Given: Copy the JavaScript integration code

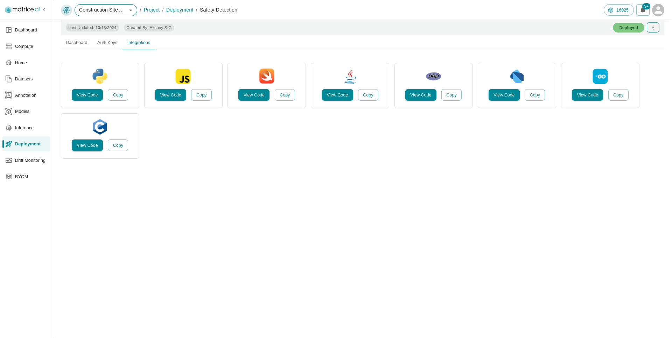Looking at the screenshot, I should point(201,95).
